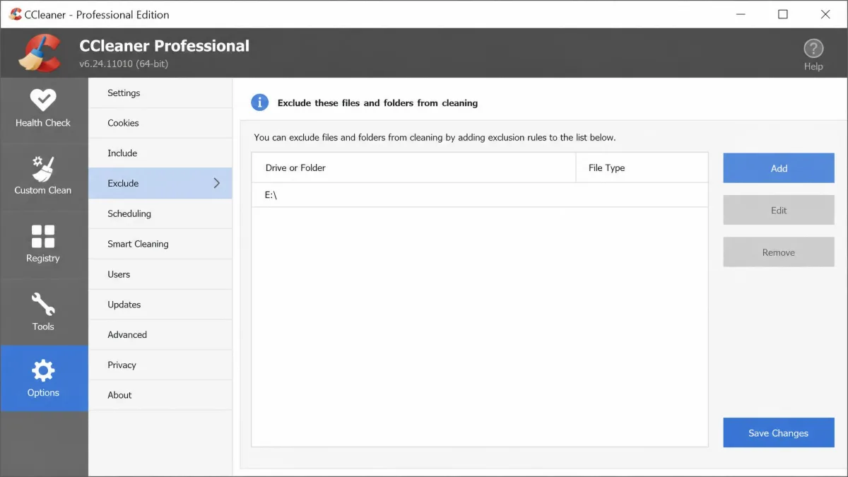Open the Advanced options page
Viewport: 848px width, 477px height.
[x=160, y=335]
